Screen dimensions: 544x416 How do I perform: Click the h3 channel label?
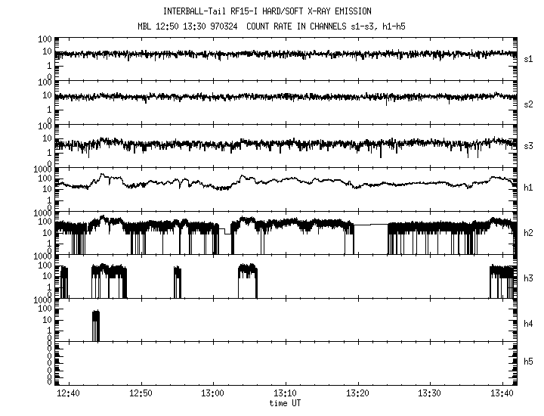528,278
